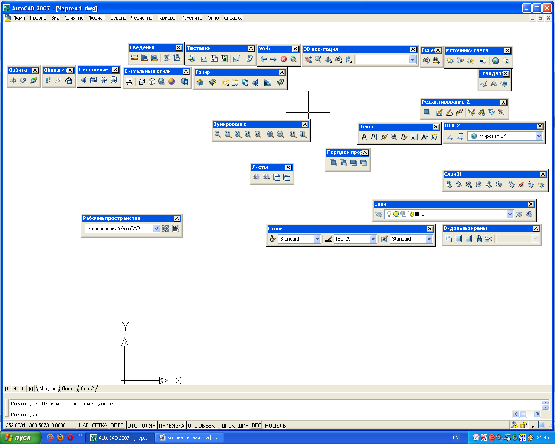Open the table style Standard dropdown in Стили
This screenshot has height=444, width=555.
point(429,239)
